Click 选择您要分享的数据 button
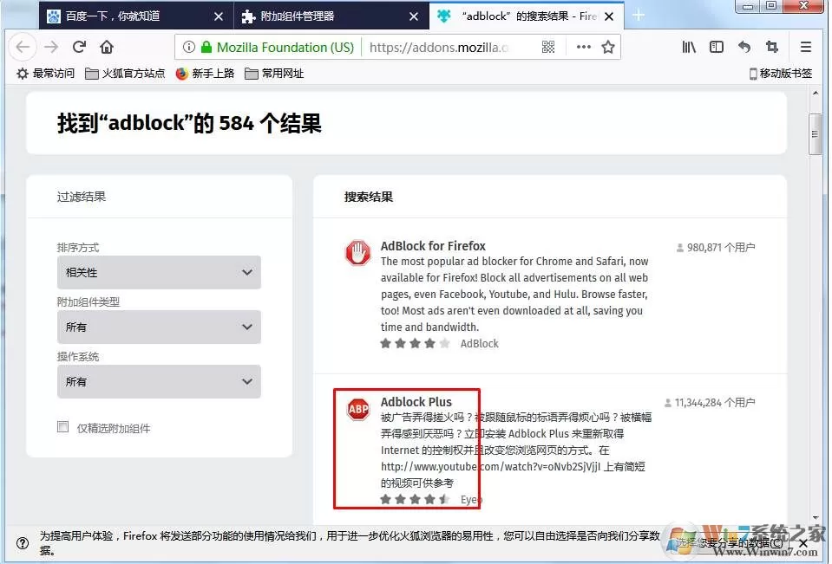Image resolution: width=832 pixels, height=564 pixels. point(730,543)
